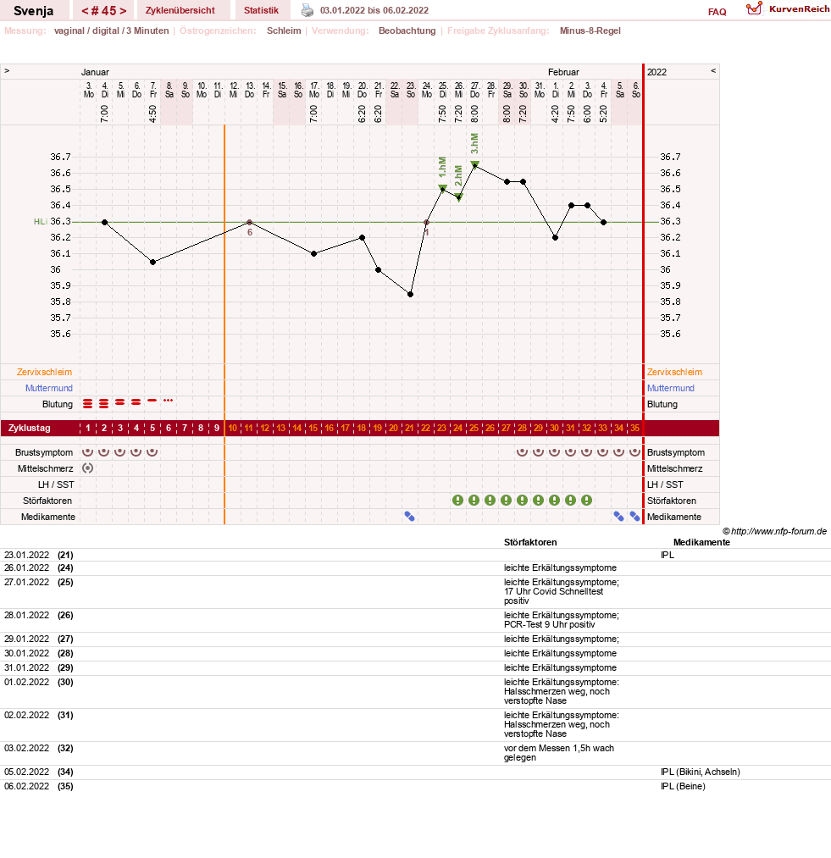831x858 pixels.
Task: Click the Medikamente column header in notes
Action: (701, 542)
